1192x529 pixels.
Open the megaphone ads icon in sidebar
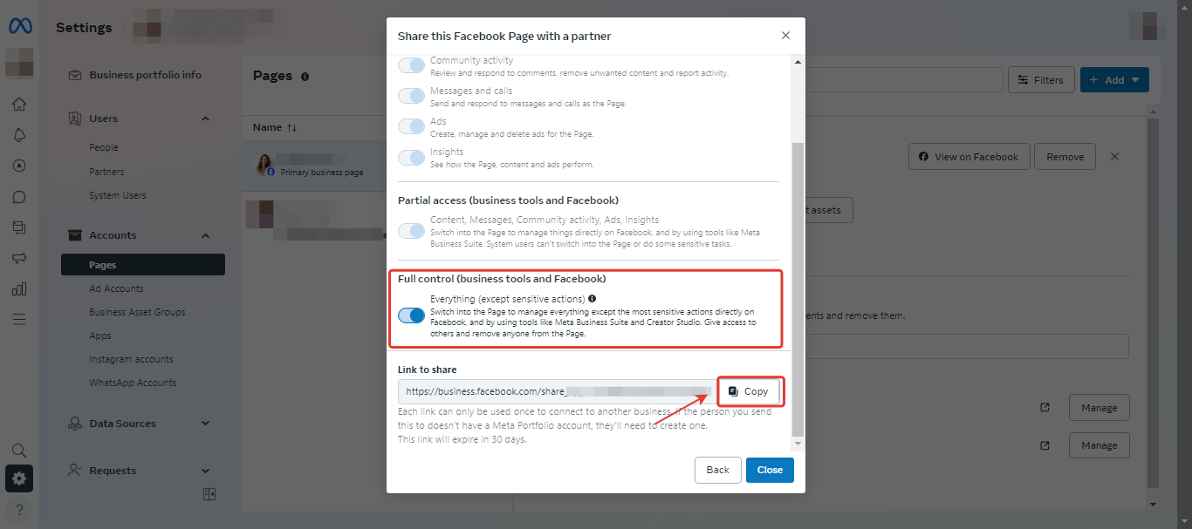(19, 258)
